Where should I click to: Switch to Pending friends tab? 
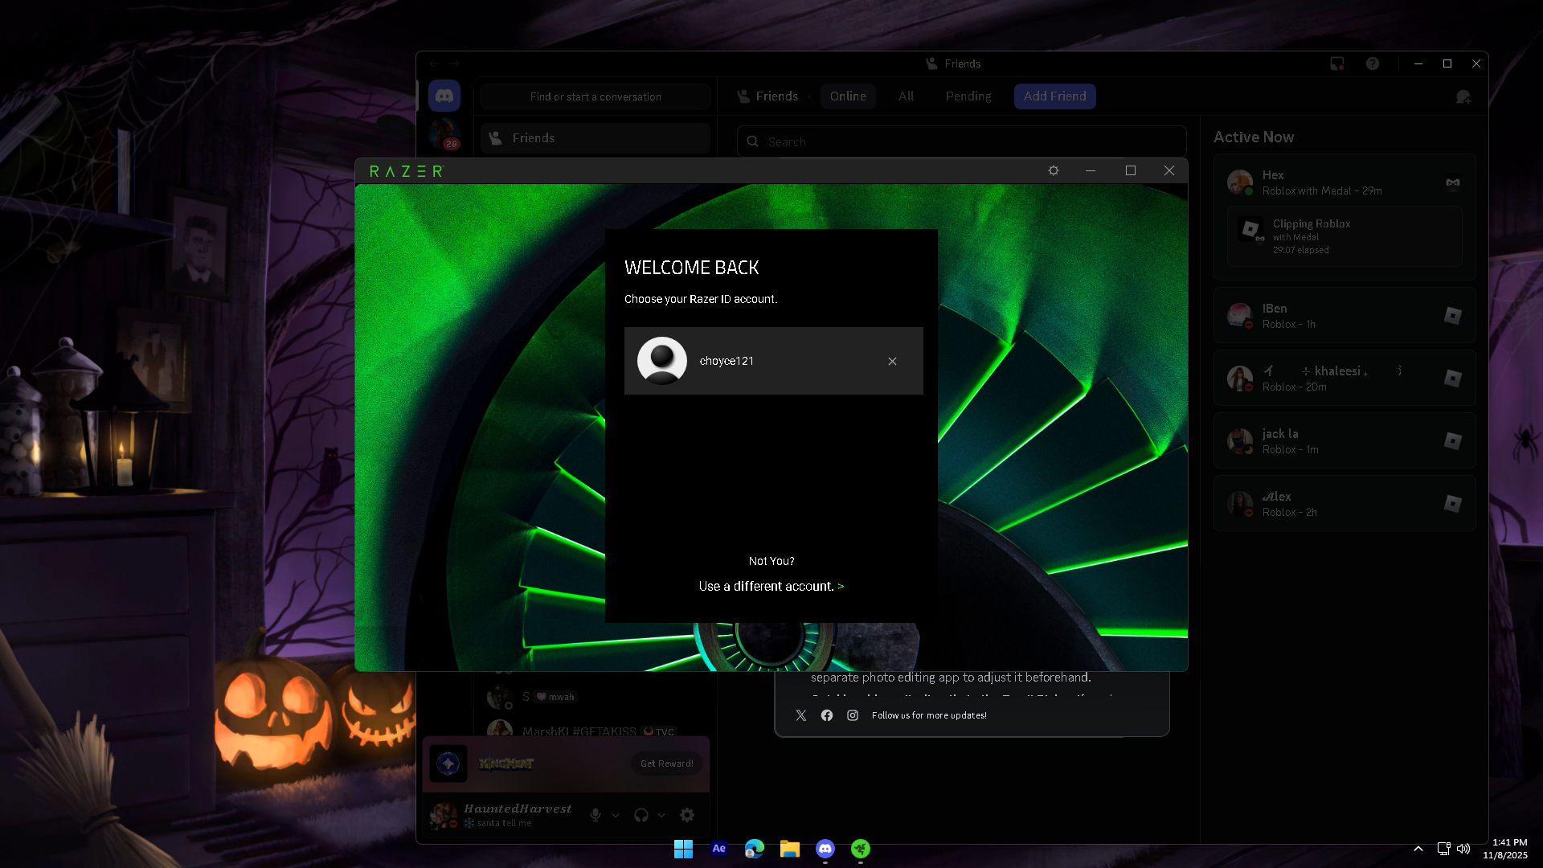click(x=968, y=96)
